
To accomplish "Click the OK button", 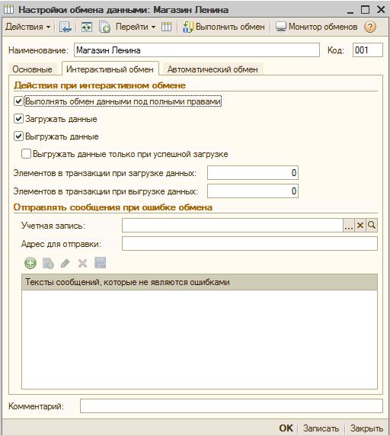I will [286, 428].
